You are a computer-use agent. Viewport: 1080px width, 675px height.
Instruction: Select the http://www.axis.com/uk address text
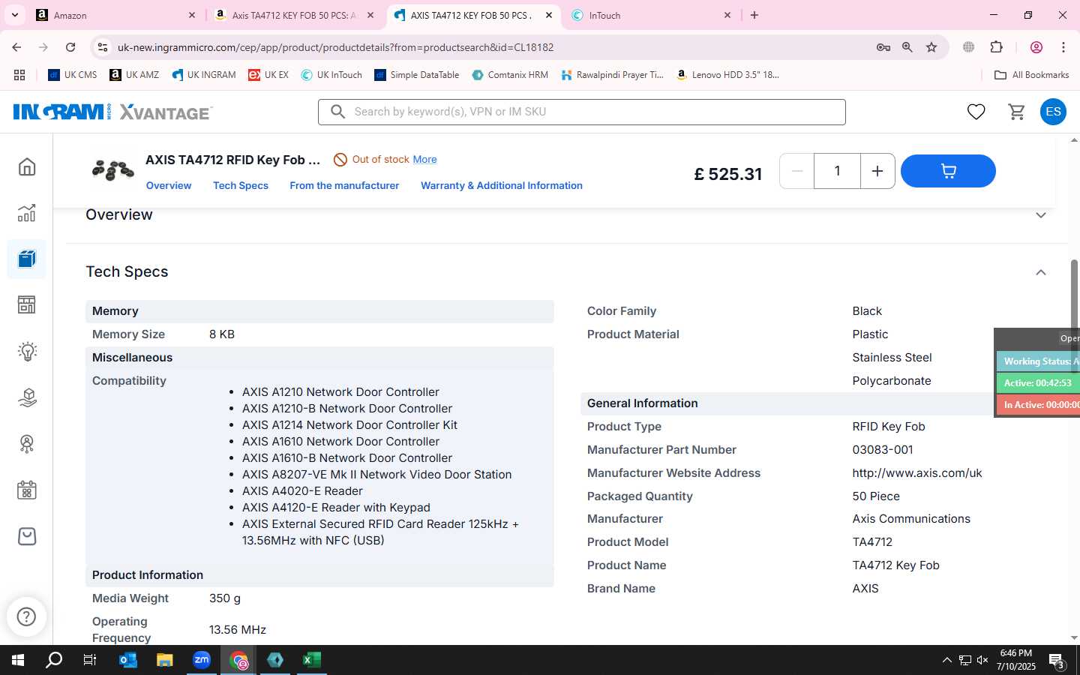click(x=917, y=473)
